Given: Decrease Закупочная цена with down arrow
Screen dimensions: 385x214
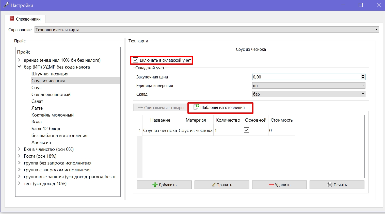Looking at the screenshot, I should pyautogui.click(x=363, y=78).
